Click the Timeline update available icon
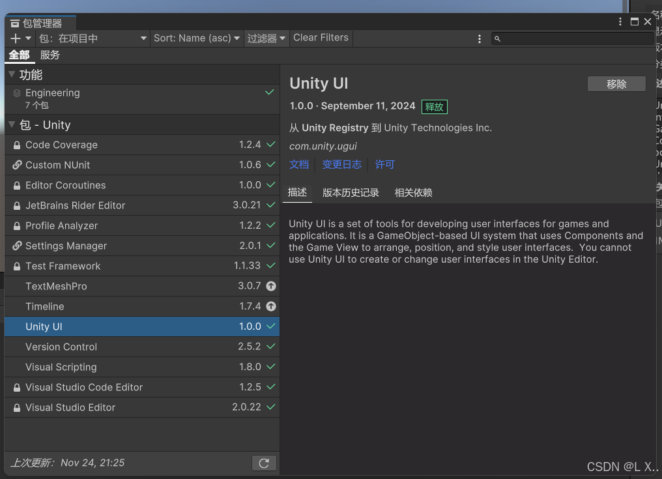The height and width of the screenshot is (479, 662). pos(271,306)
